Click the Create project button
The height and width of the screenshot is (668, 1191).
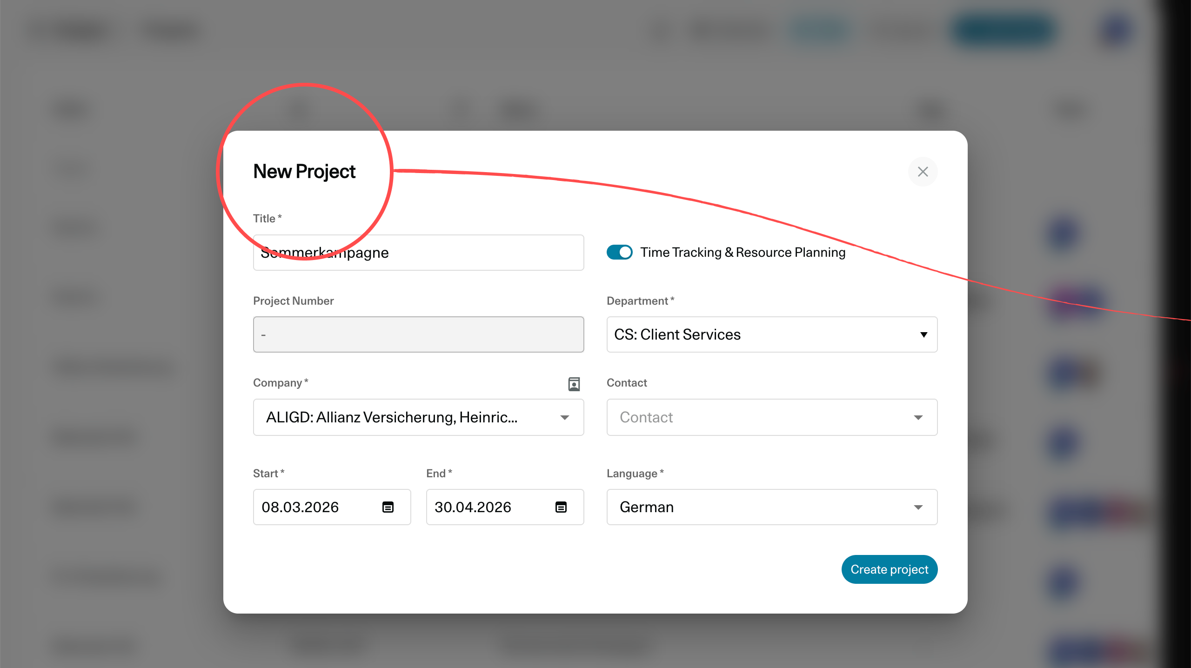[x=889, y=569]
